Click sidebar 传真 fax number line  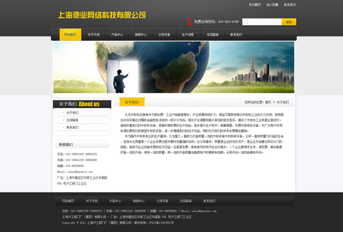pos(77,160)
